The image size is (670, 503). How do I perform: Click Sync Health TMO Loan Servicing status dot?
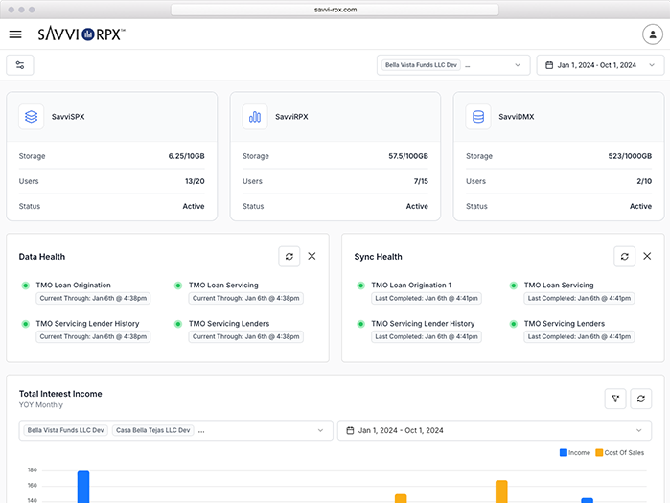(514, 286)
